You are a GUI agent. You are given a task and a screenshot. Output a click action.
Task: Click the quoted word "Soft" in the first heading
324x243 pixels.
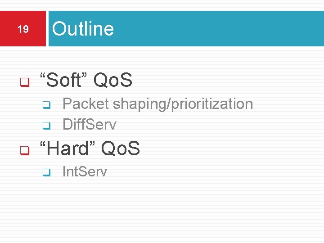[63, 80]
